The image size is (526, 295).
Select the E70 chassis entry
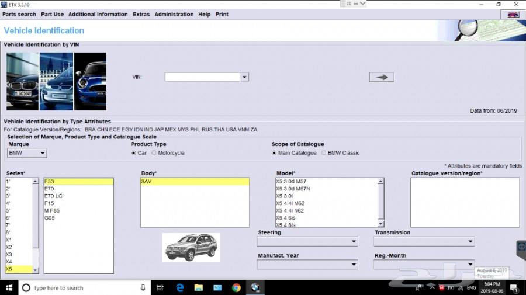(x=78, y=189)
